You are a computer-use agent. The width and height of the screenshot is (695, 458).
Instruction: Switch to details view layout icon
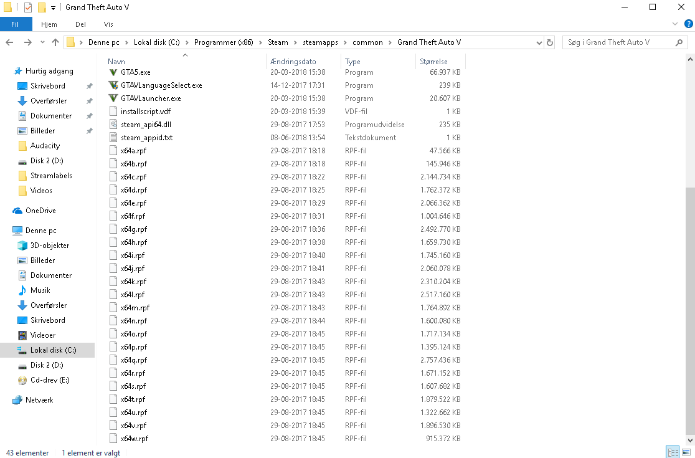click(x=673, y=452)
